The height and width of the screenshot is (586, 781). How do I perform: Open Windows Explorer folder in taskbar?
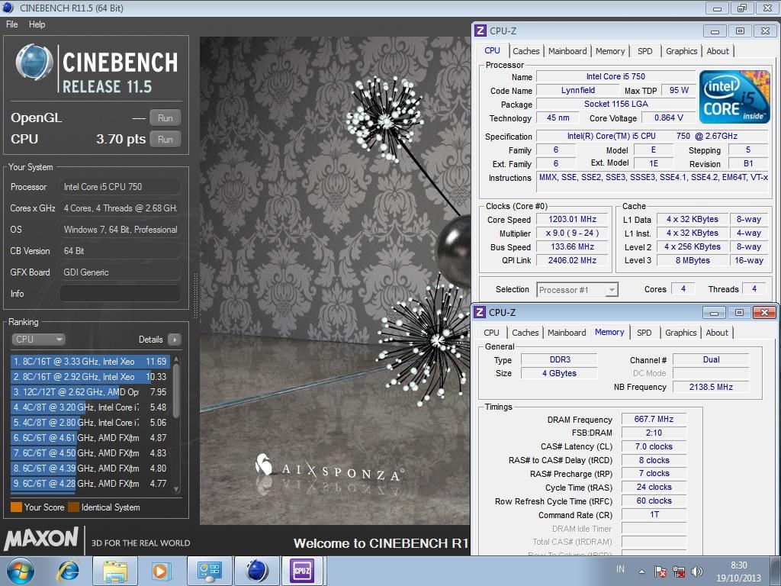tap(115, 571)
